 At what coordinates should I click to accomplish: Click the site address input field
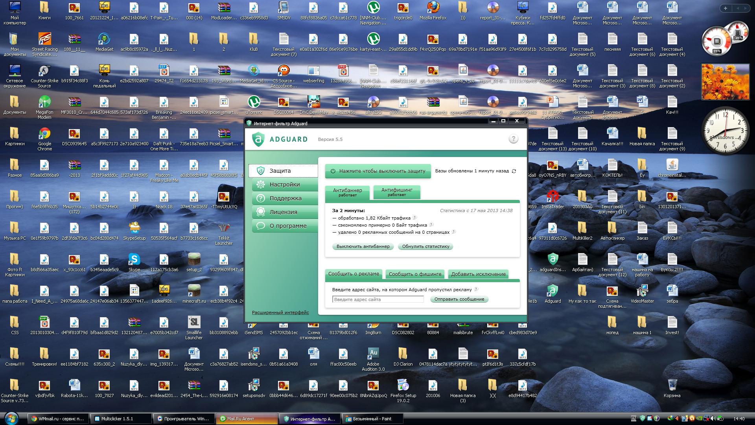click(x=377, y=299)
